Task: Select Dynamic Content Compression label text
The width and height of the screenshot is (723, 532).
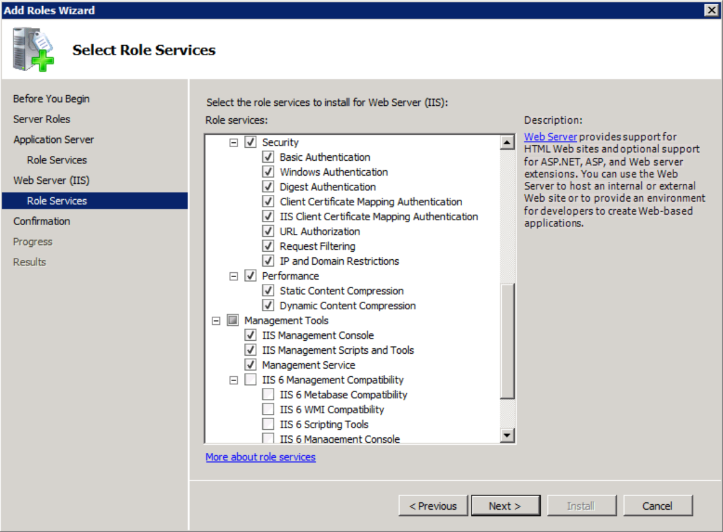Action: click(348, 306)
